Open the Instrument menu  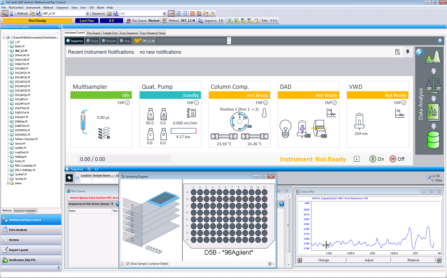33,8
